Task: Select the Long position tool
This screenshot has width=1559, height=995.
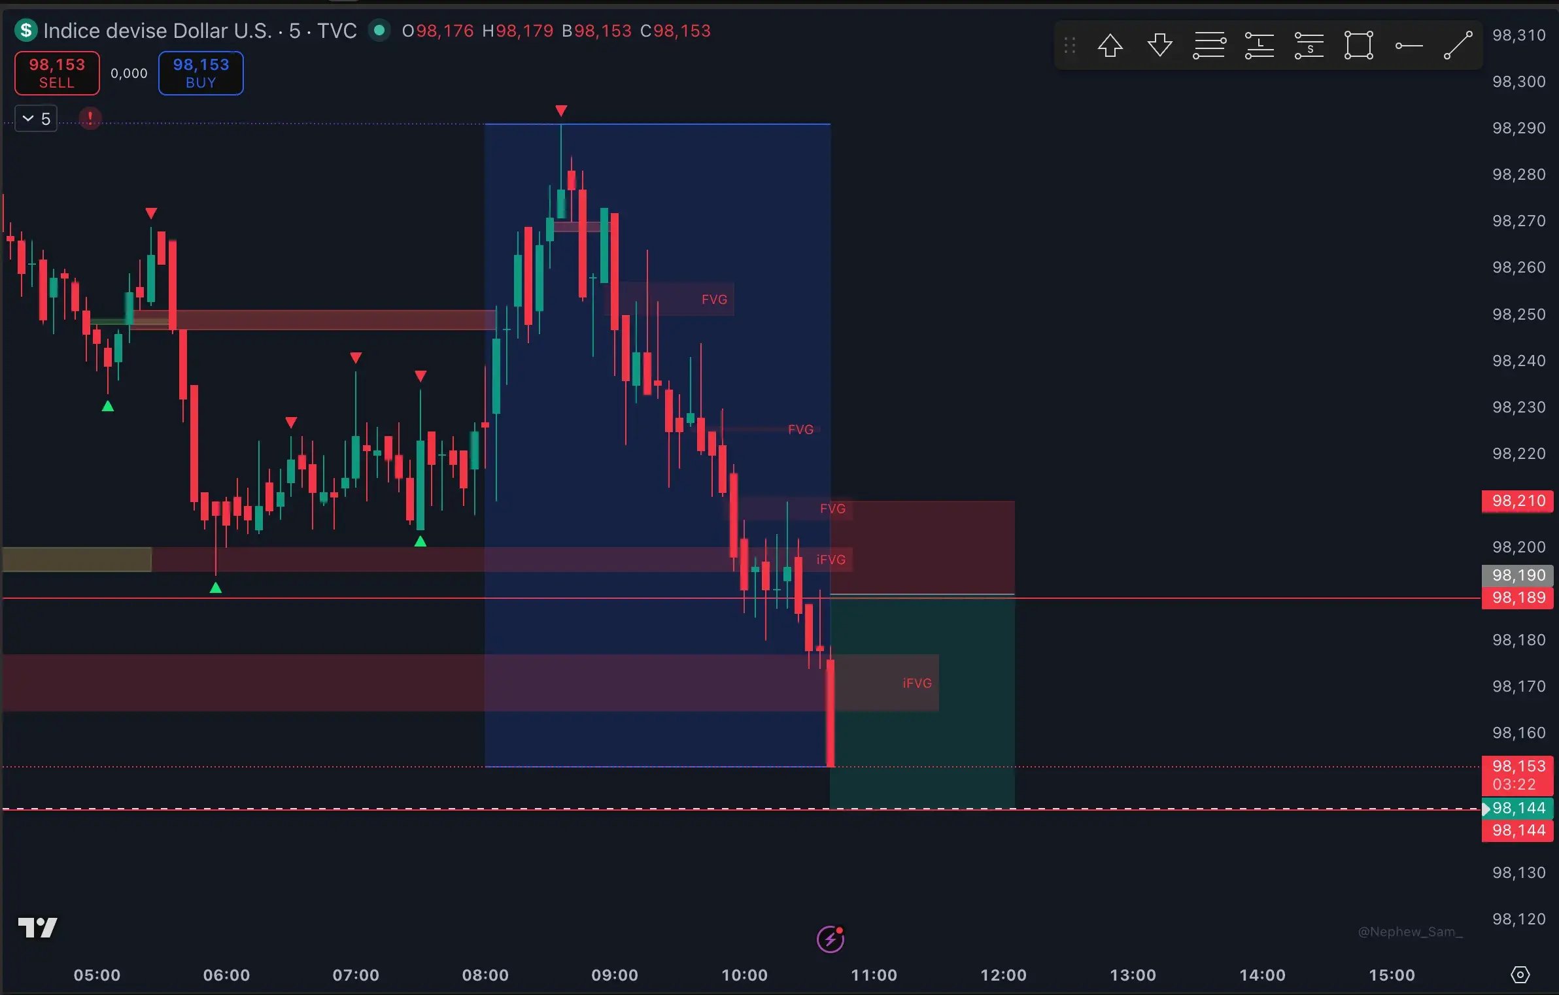Action: [x=1259, y=46]
